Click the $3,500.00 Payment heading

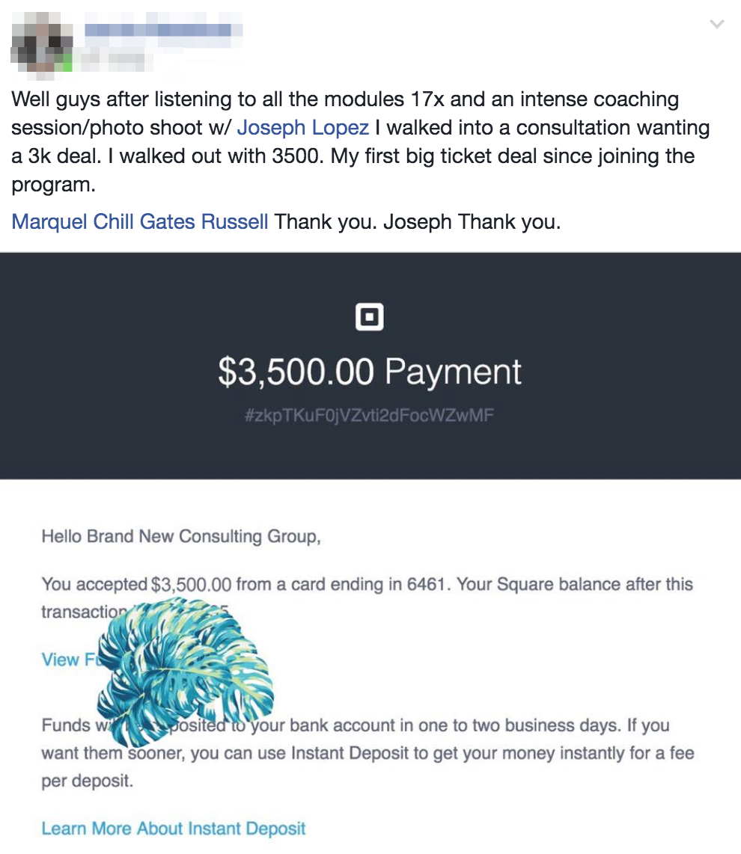pyautogui.click(x=370, y=372)
